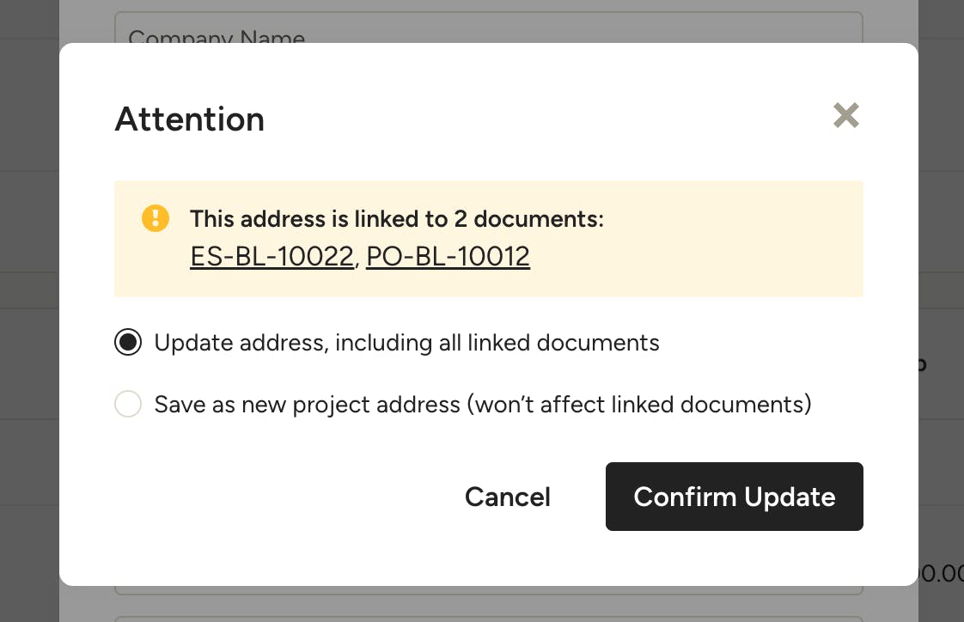Focus the Company Name field behind the dialog
964x622 pixels.
point(489,27)
